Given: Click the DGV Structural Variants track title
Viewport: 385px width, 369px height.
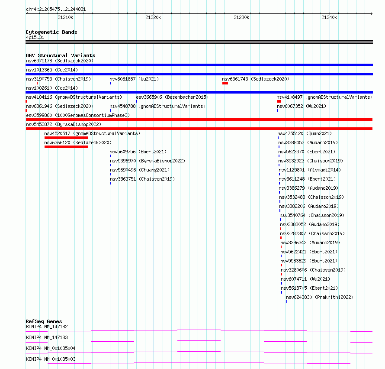Looking at the screenshot, I should (61, 55).
